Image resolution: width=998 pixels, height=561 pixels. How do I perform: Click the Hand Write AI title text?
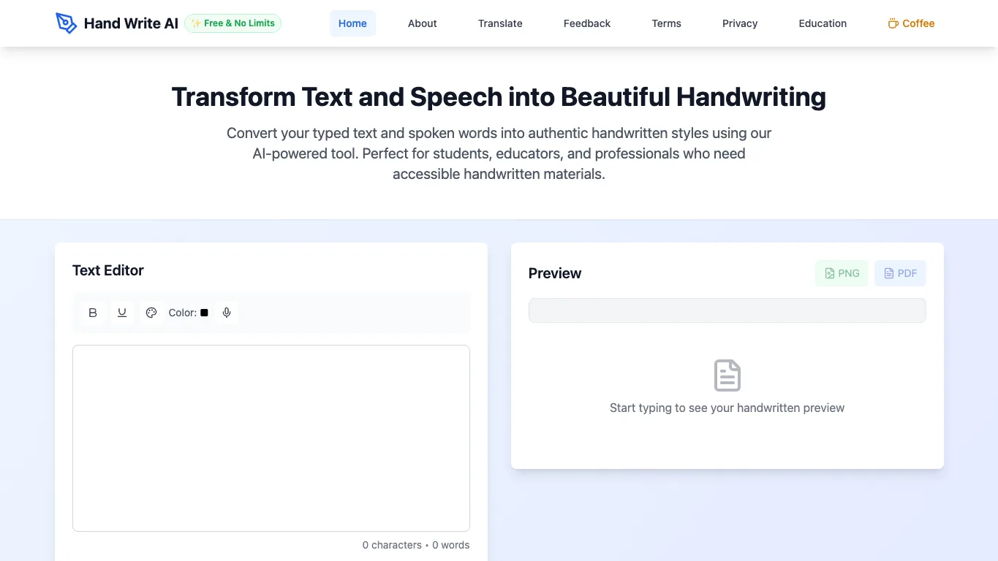click(131, 23)
